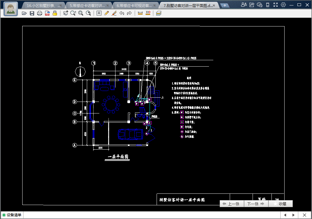Choose the ruler measure distance tool
This screenshot has height=219, width=312.
point(140,13)
